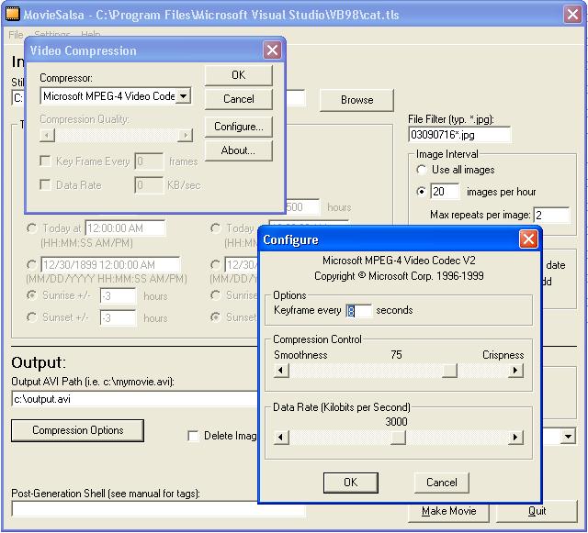Cancel the Configure dialog
The width and height of the screenshot is (588, 533).
point(441,482)
